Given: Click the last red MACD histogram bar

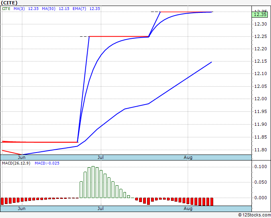Looking at the screenshot, I should pyautogui.click(x=212, y=202).
